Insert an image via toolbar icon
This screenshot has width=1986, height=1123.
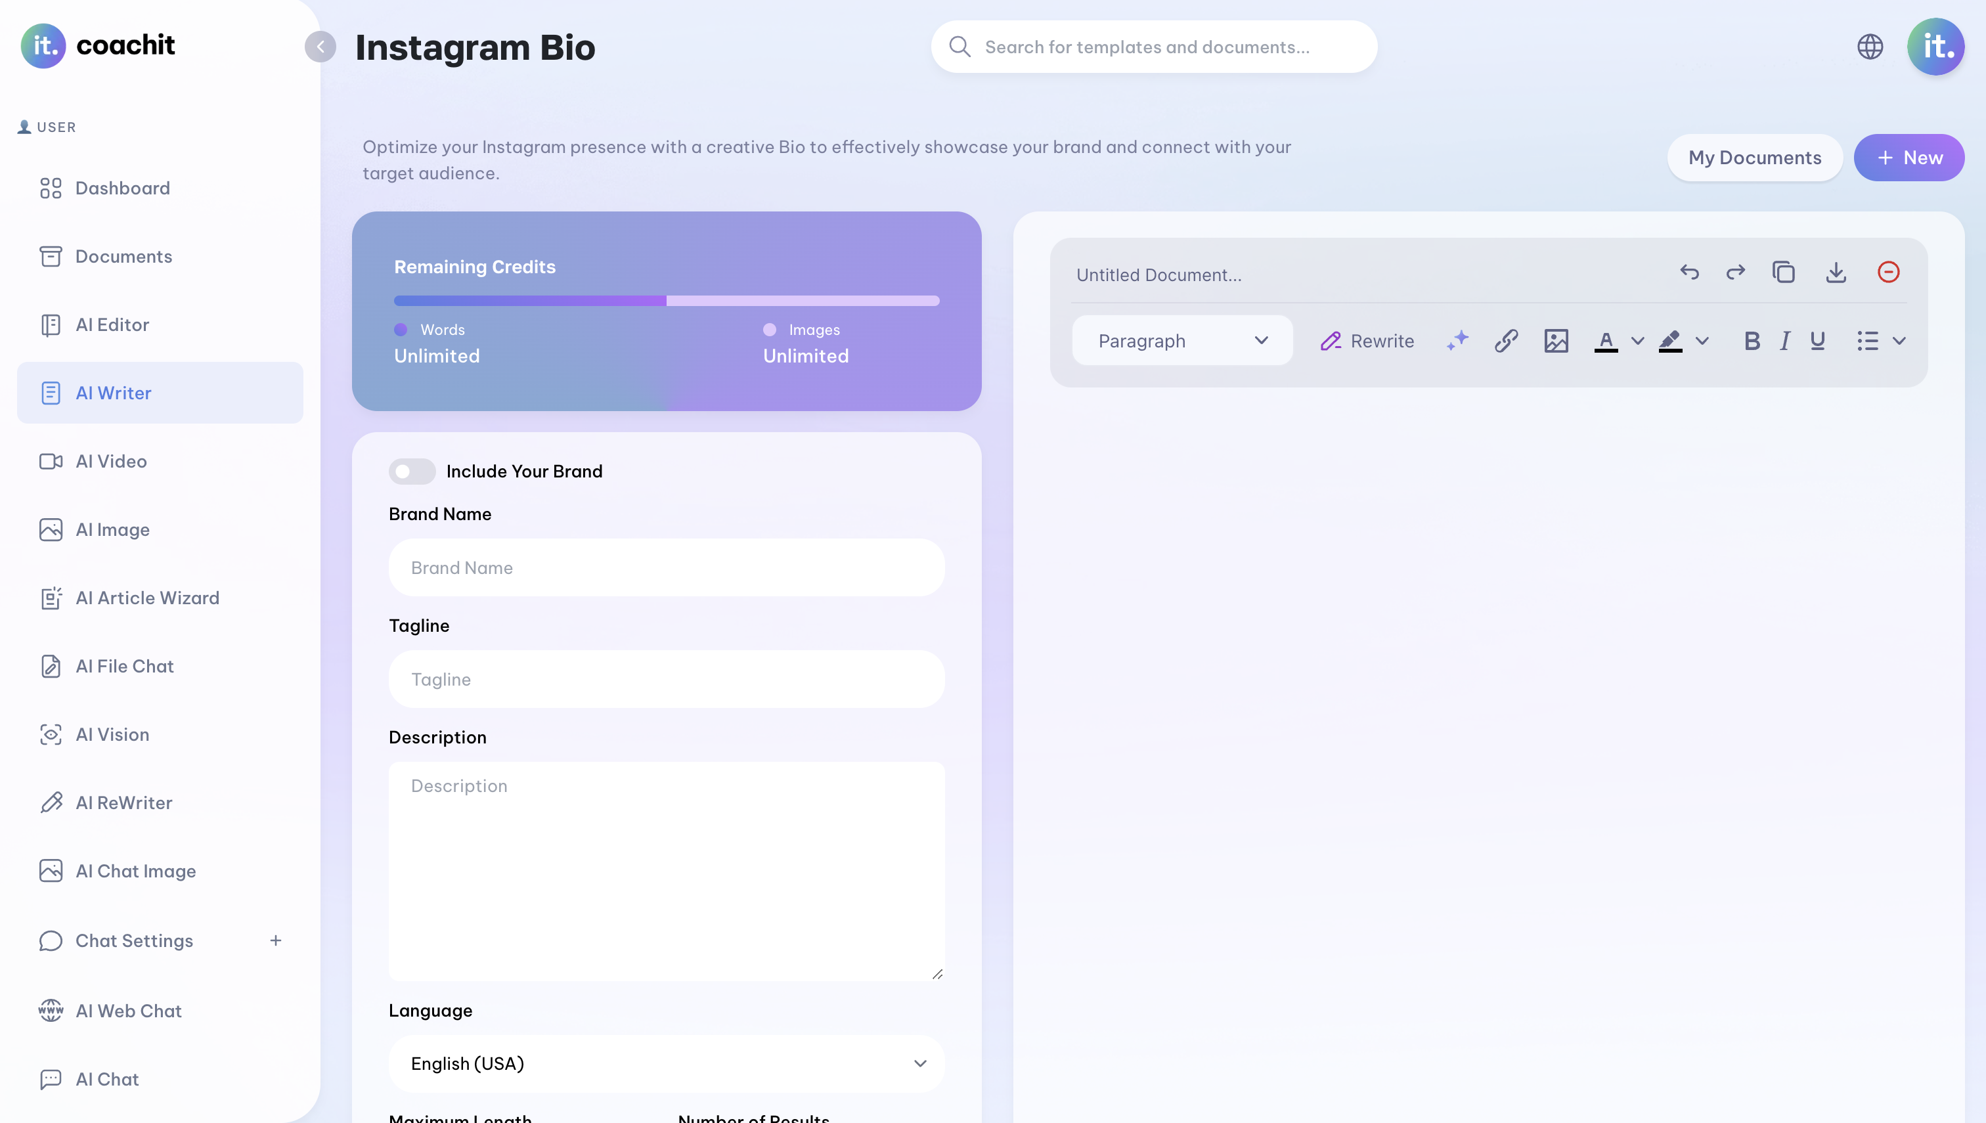[1556, 341]
